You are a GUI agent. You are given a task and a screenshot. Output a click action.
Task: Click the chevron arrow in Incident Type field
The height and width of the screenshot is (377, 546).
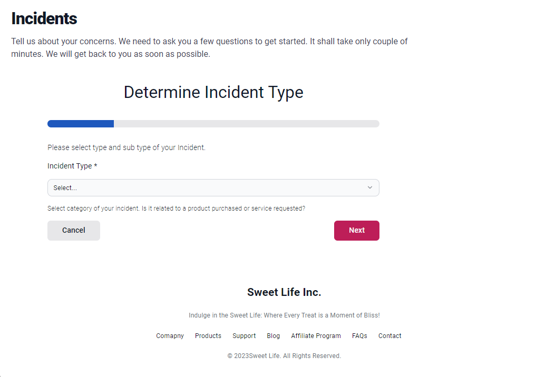pos(369,187)
